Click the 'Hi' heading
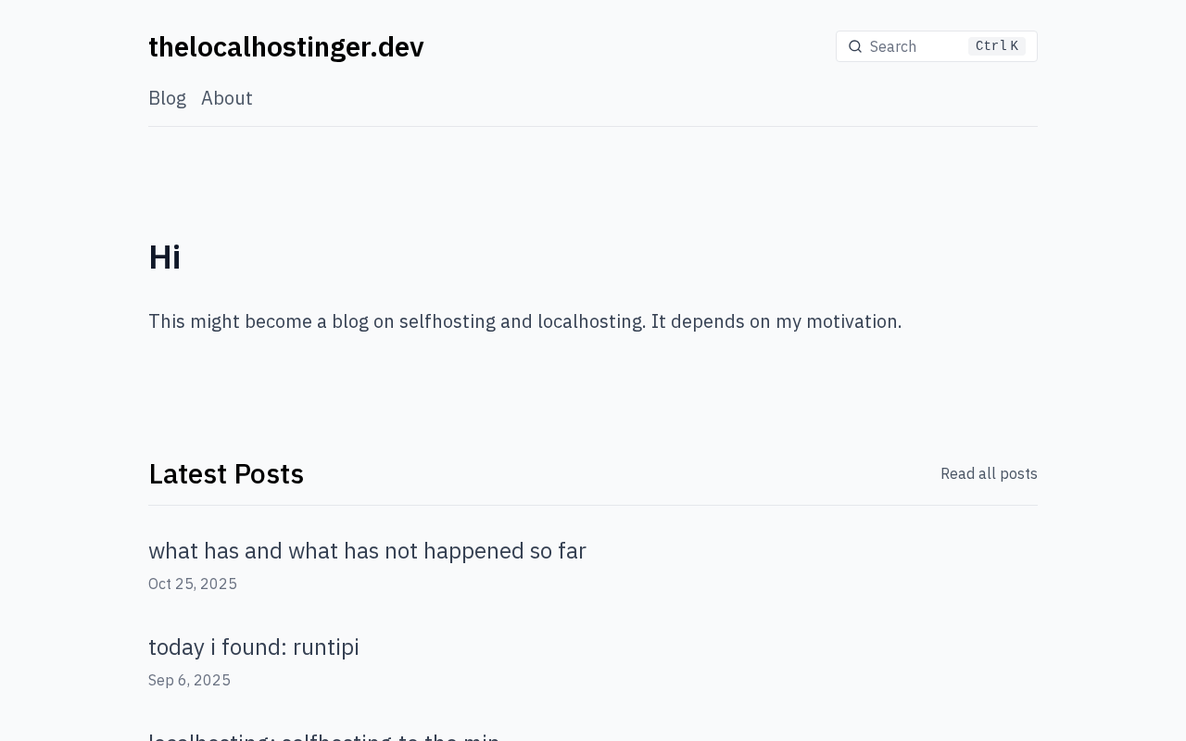 [x=165, y=257]
